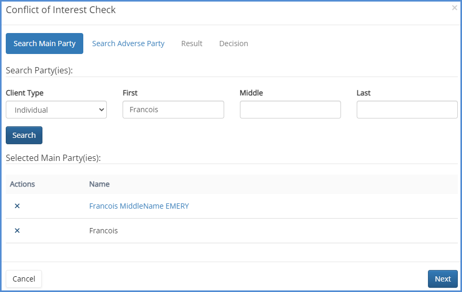Select the Francois name row text
Image resolution: width=462 pixels, height=292 pixels.
[x=104, y=231]
